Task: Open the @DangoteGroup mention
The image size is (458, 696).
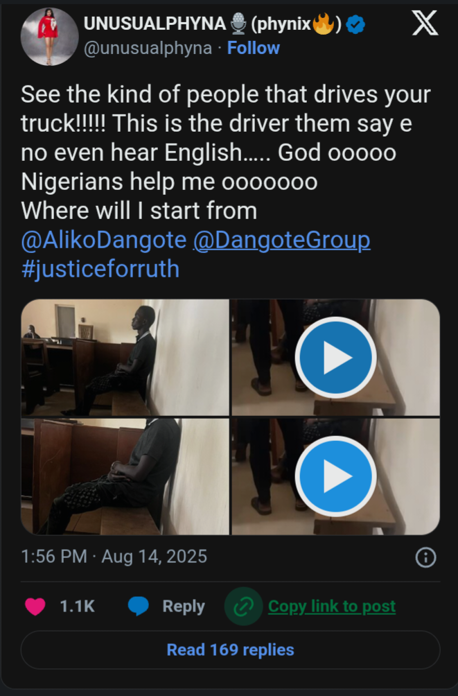Action: 281,241
